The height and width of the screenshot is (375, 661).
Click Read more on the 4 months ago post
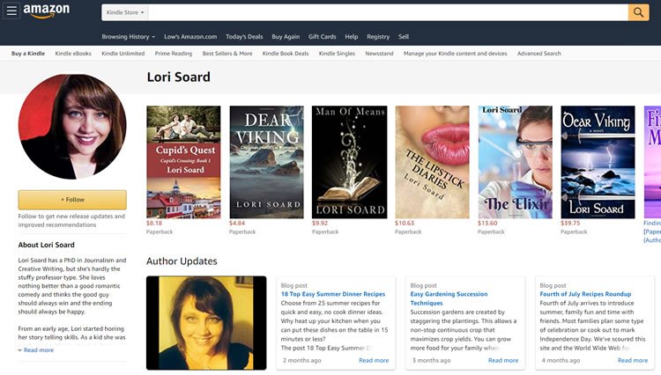[633, 360]
